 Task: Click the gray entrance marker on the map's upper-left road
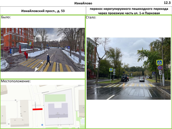point(16,100)
